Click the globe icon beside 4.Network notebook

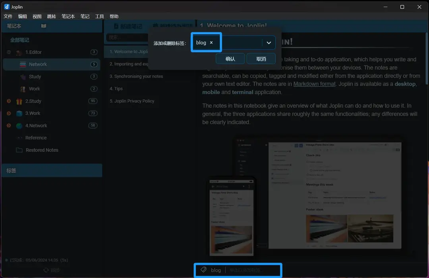pyautogui.click(x=19, y=126)
